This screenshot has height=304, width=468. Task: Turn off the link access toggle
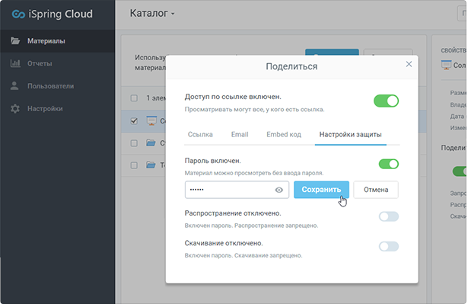386,101
